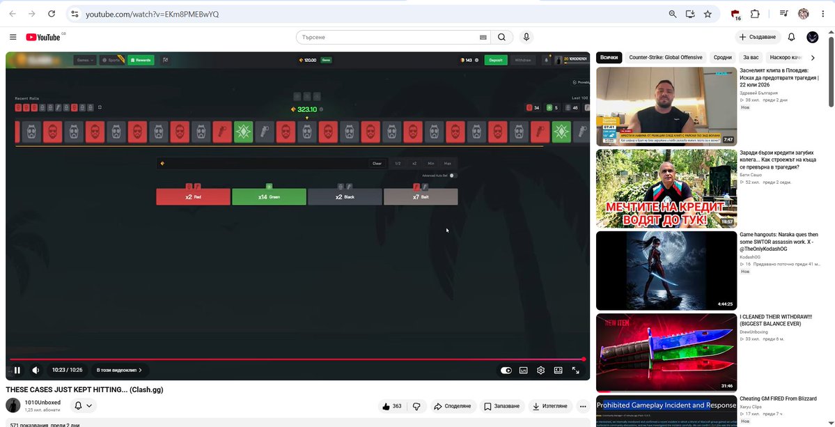The image size is (835, 427).
Task: Open the Създаване create menu
Action: pos(758,37)
